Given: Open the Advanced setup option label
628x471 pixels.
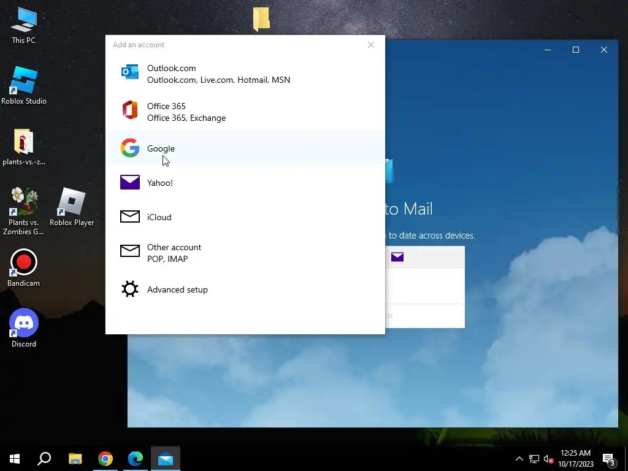Looking at the screenshot, I should click(x=177, y=289).
